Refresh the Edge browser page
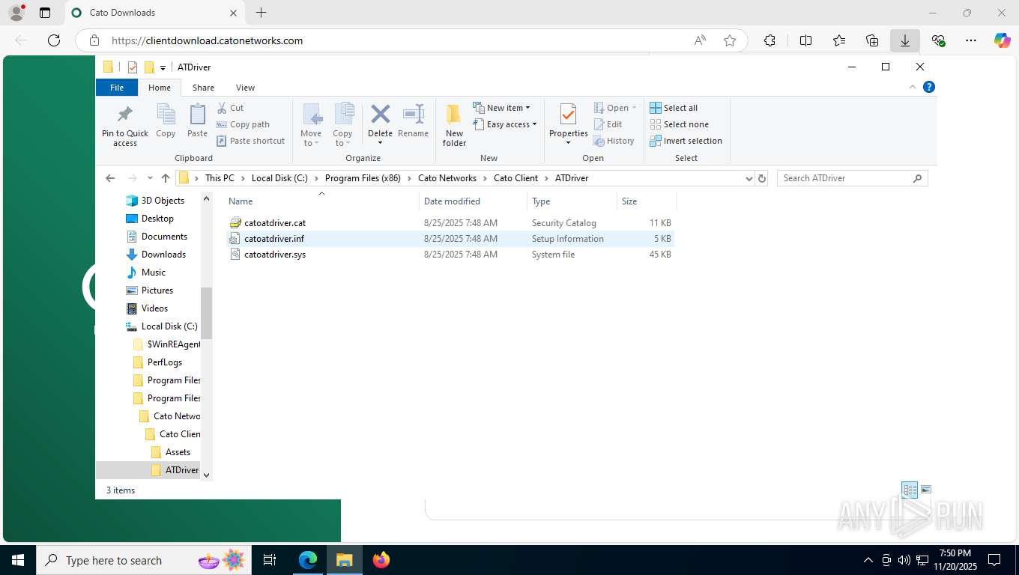This screenshot has width=1019, height=575. (x=54, y=40)
